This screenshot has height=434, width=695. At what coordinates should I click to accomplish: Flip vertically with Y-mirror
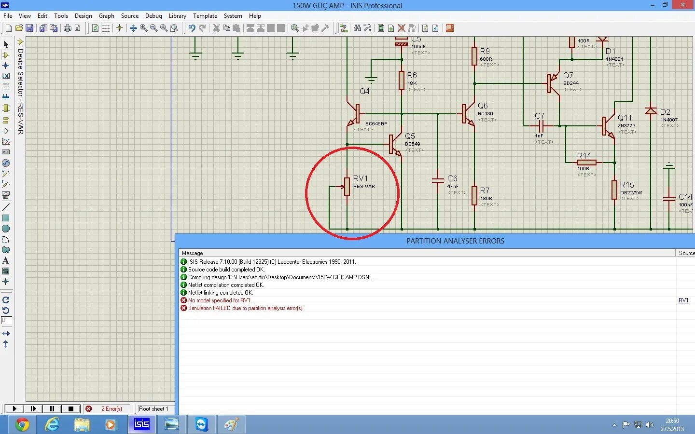tap(6, 344)
